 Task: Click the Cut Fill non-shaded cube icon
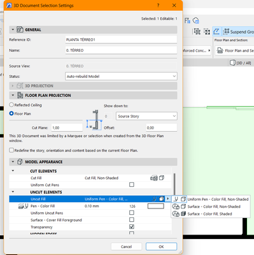coord(162,178)
